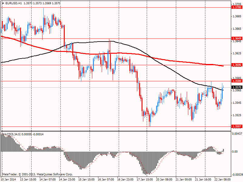Select the EURUSD,H1 chart title text

[13, 3]
